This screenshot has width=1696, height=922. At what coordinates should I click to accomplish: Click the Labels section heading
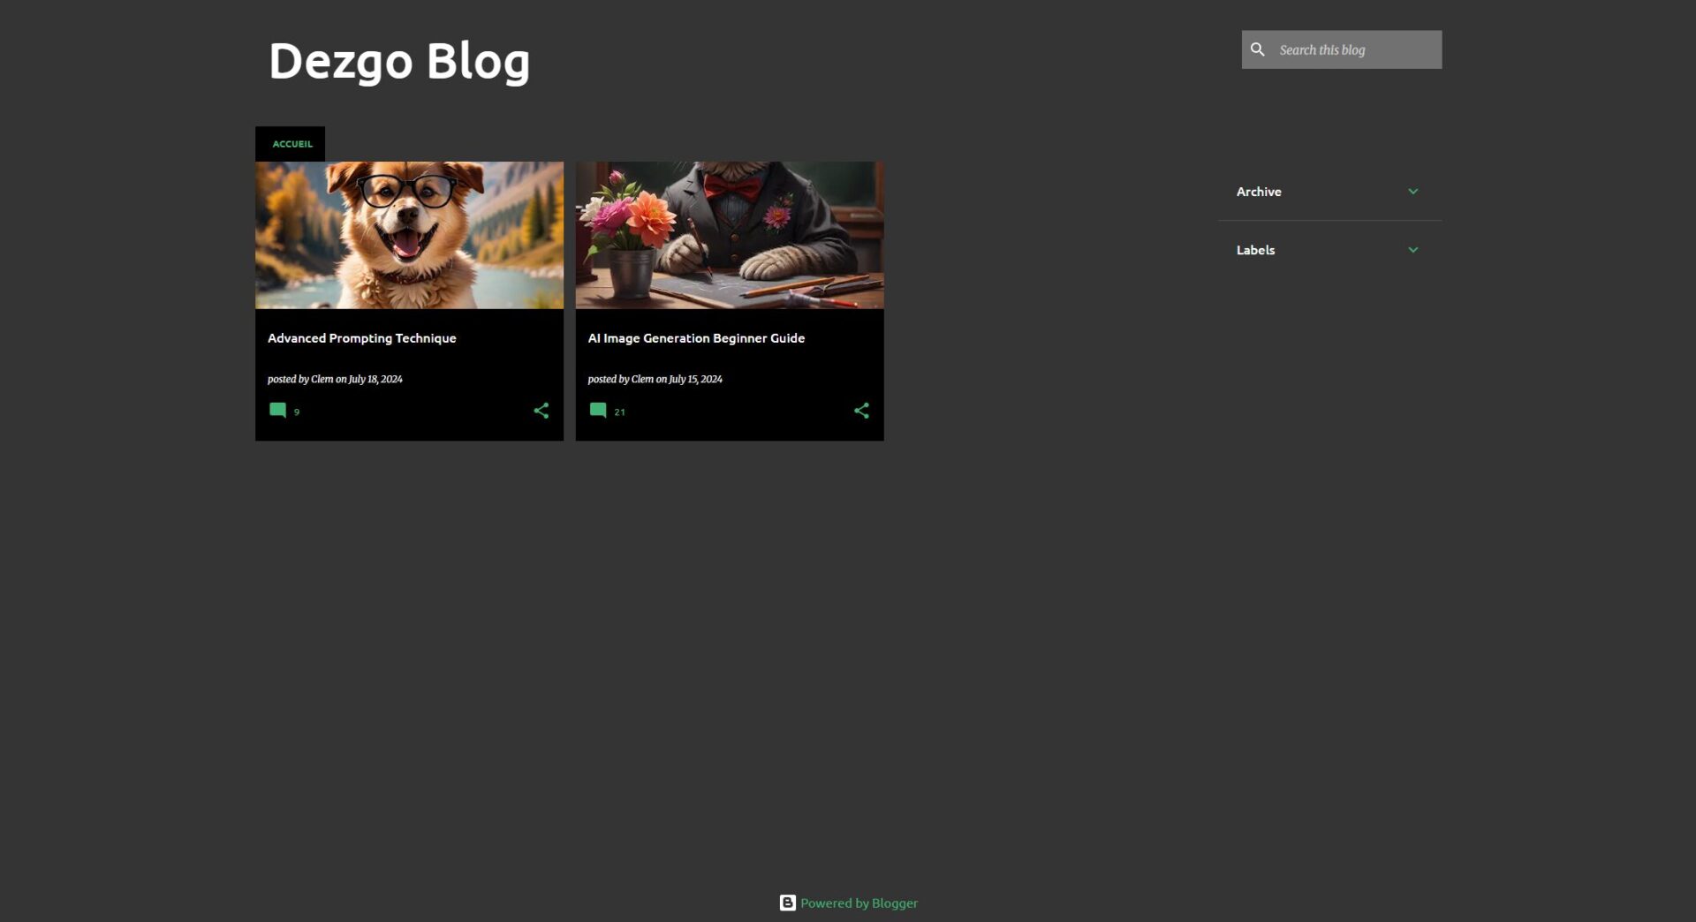point(1255,250)
